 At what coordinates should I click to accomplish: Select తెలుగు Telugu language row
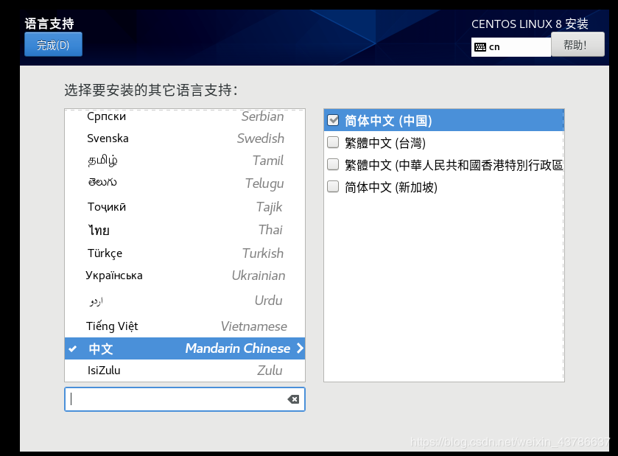pos(185,183)
